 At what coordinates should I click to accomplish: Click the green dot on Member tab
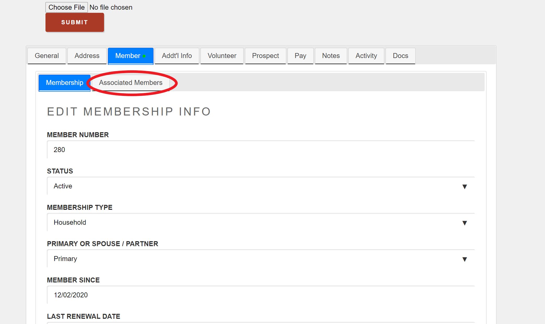click(x=144, y=56)
